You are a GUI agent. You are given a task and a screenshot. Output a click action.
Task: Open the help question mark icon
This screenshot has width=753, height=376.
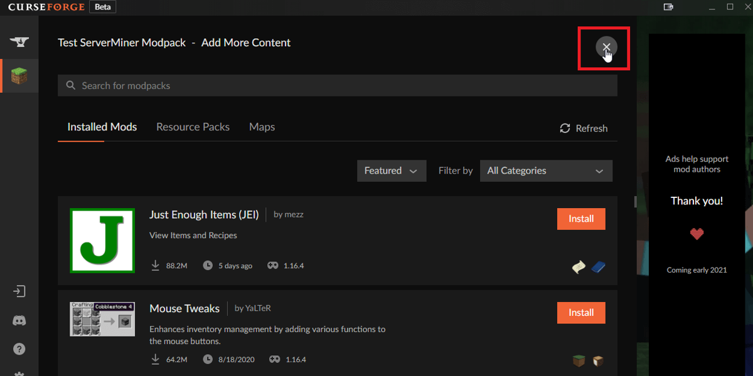pyautogui.click(x=19, y=348)
